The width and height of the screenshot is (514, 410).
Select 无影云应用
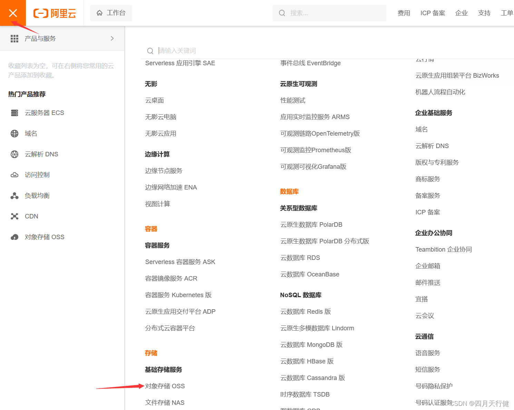coord(161,134)
